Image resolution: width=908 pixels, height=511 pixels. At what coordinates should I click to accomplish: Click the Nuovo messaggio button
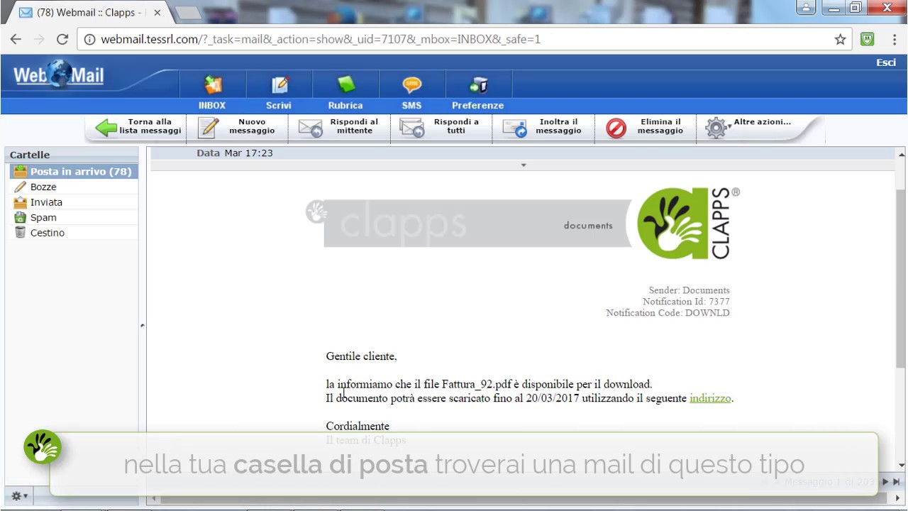click(238, 127)
